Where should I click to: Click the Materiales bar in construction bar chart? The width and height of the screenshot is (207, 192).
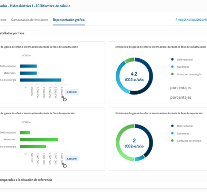(x=28, y=73)
